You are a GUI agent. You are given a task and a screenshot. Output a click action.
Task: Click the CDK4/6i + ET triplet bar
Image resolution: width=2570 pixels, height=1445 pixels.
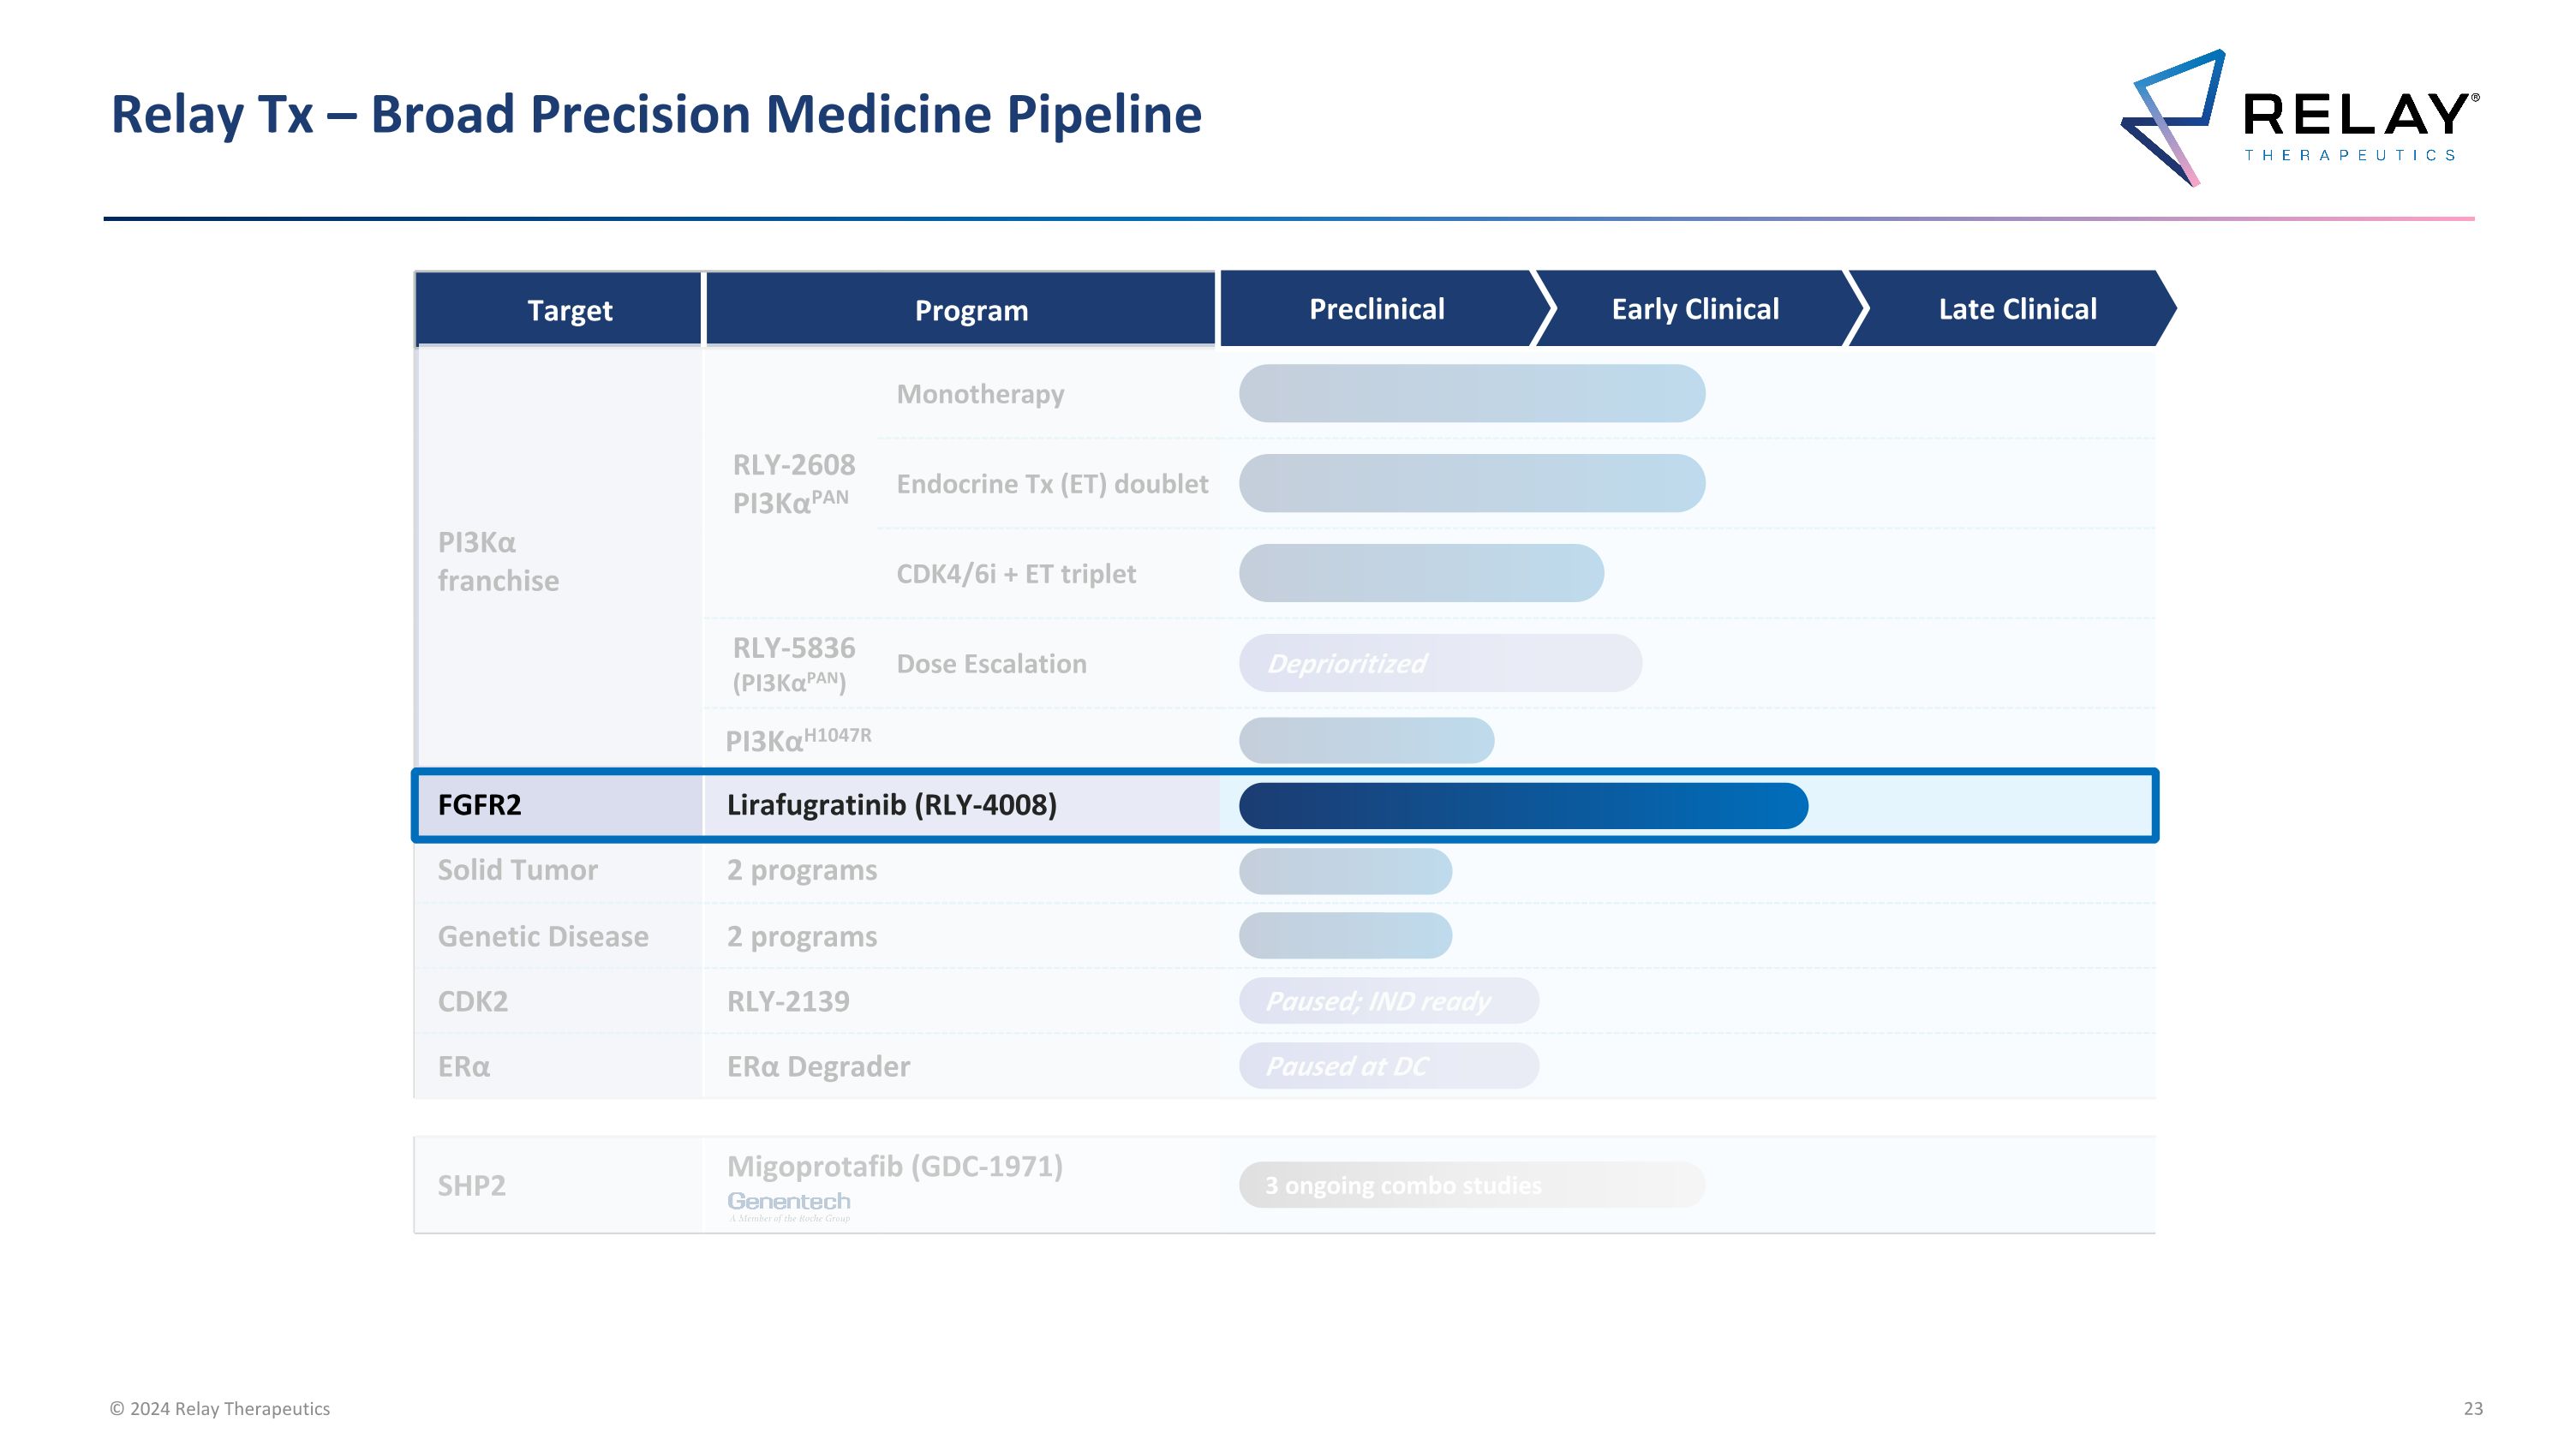click(1420, 573)
